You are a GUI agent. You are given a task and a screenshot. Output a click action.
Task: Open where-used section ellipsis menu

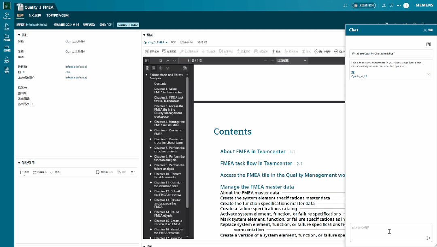tap(133, 172)
